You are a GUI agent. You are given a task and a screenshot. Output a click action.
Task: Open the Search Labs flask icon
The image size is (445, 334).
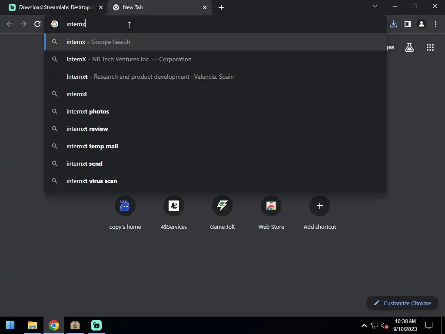click(409, 47)
